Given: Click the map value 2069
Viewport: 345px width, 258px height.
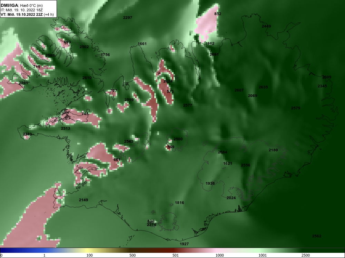Looking at the screenshot, I should point(253,96).
